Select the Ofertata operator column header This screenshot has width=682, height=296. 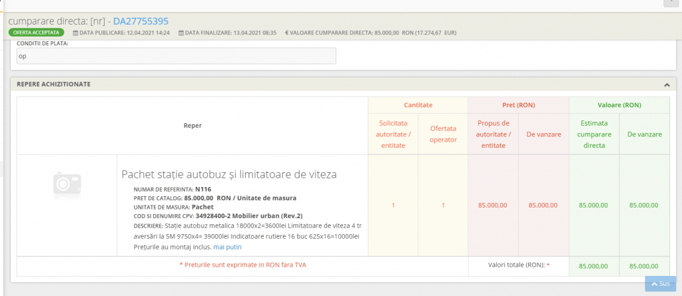click(443, 134)
